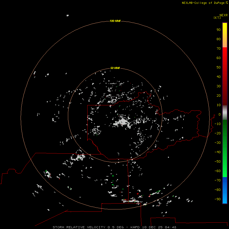Click the NEXR label above the color scale
The width and height of the screenshot is (229, 229).
(224, 15)
